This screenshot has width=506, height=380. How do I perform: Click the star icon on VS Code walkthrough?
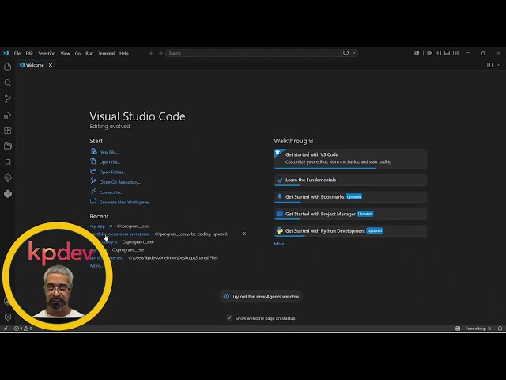278,152
